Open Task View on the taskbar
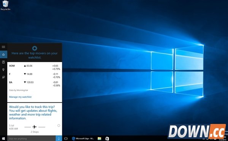Screen dimensions: 228x141 point(66,138)
